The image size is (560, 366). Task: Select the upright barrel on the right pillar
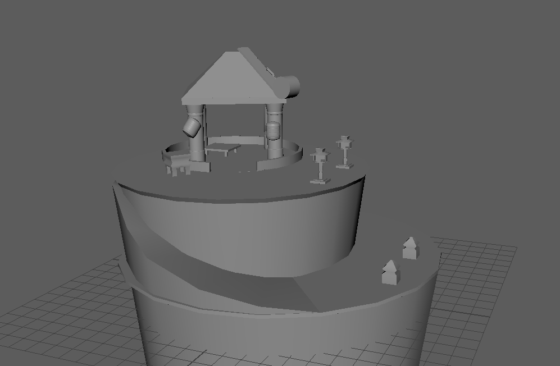coord(273,131)
